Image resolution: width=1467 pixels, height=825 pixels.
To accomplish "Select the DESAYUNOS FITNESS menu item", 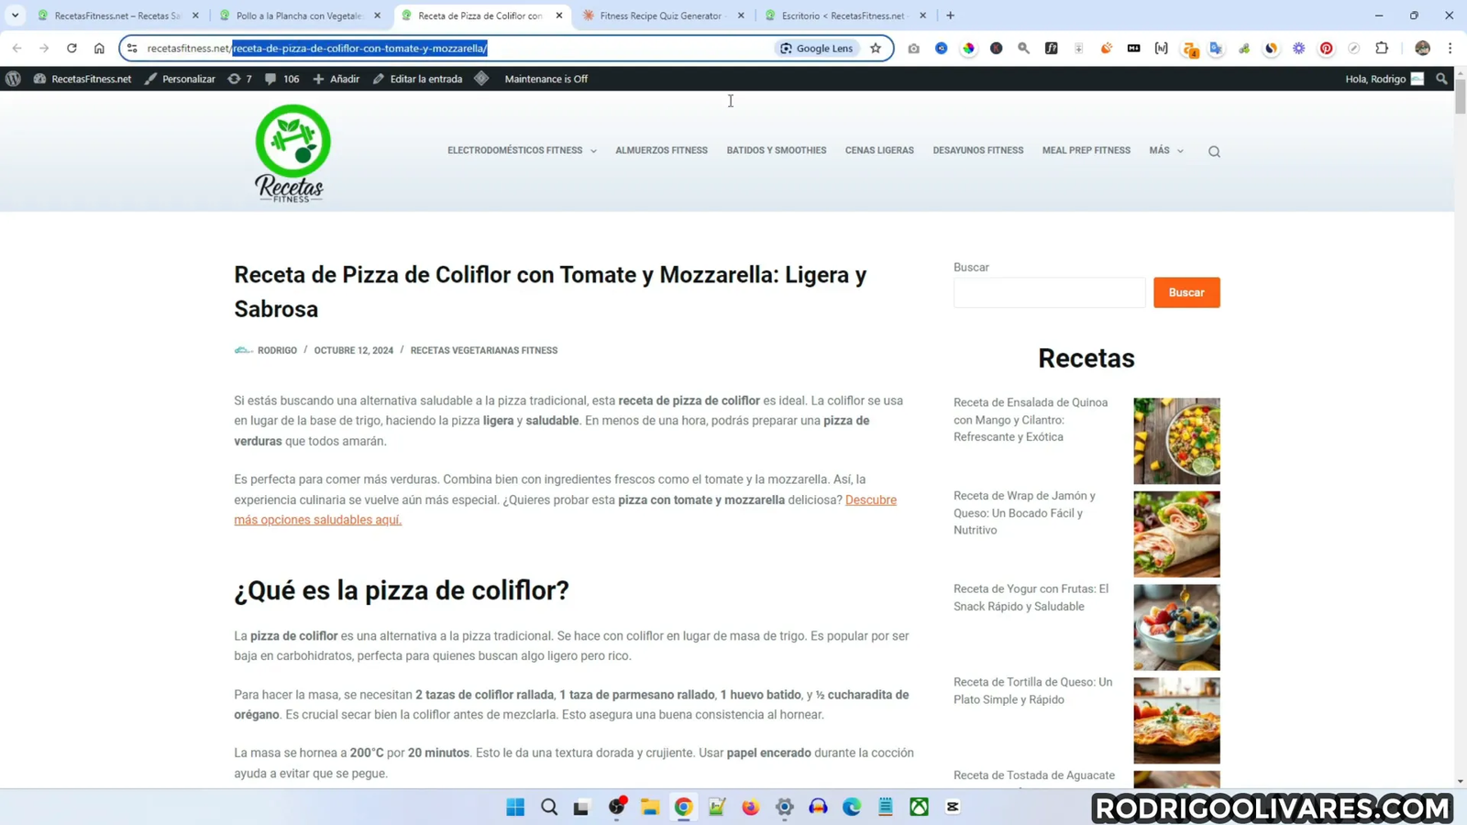I will [x=977, y=149].
